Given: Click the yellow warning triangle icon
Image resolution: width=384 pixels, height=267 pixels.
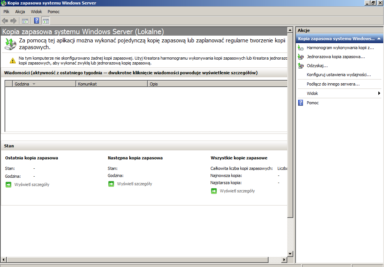Looking at the screenshot, I should coord(12,60).
